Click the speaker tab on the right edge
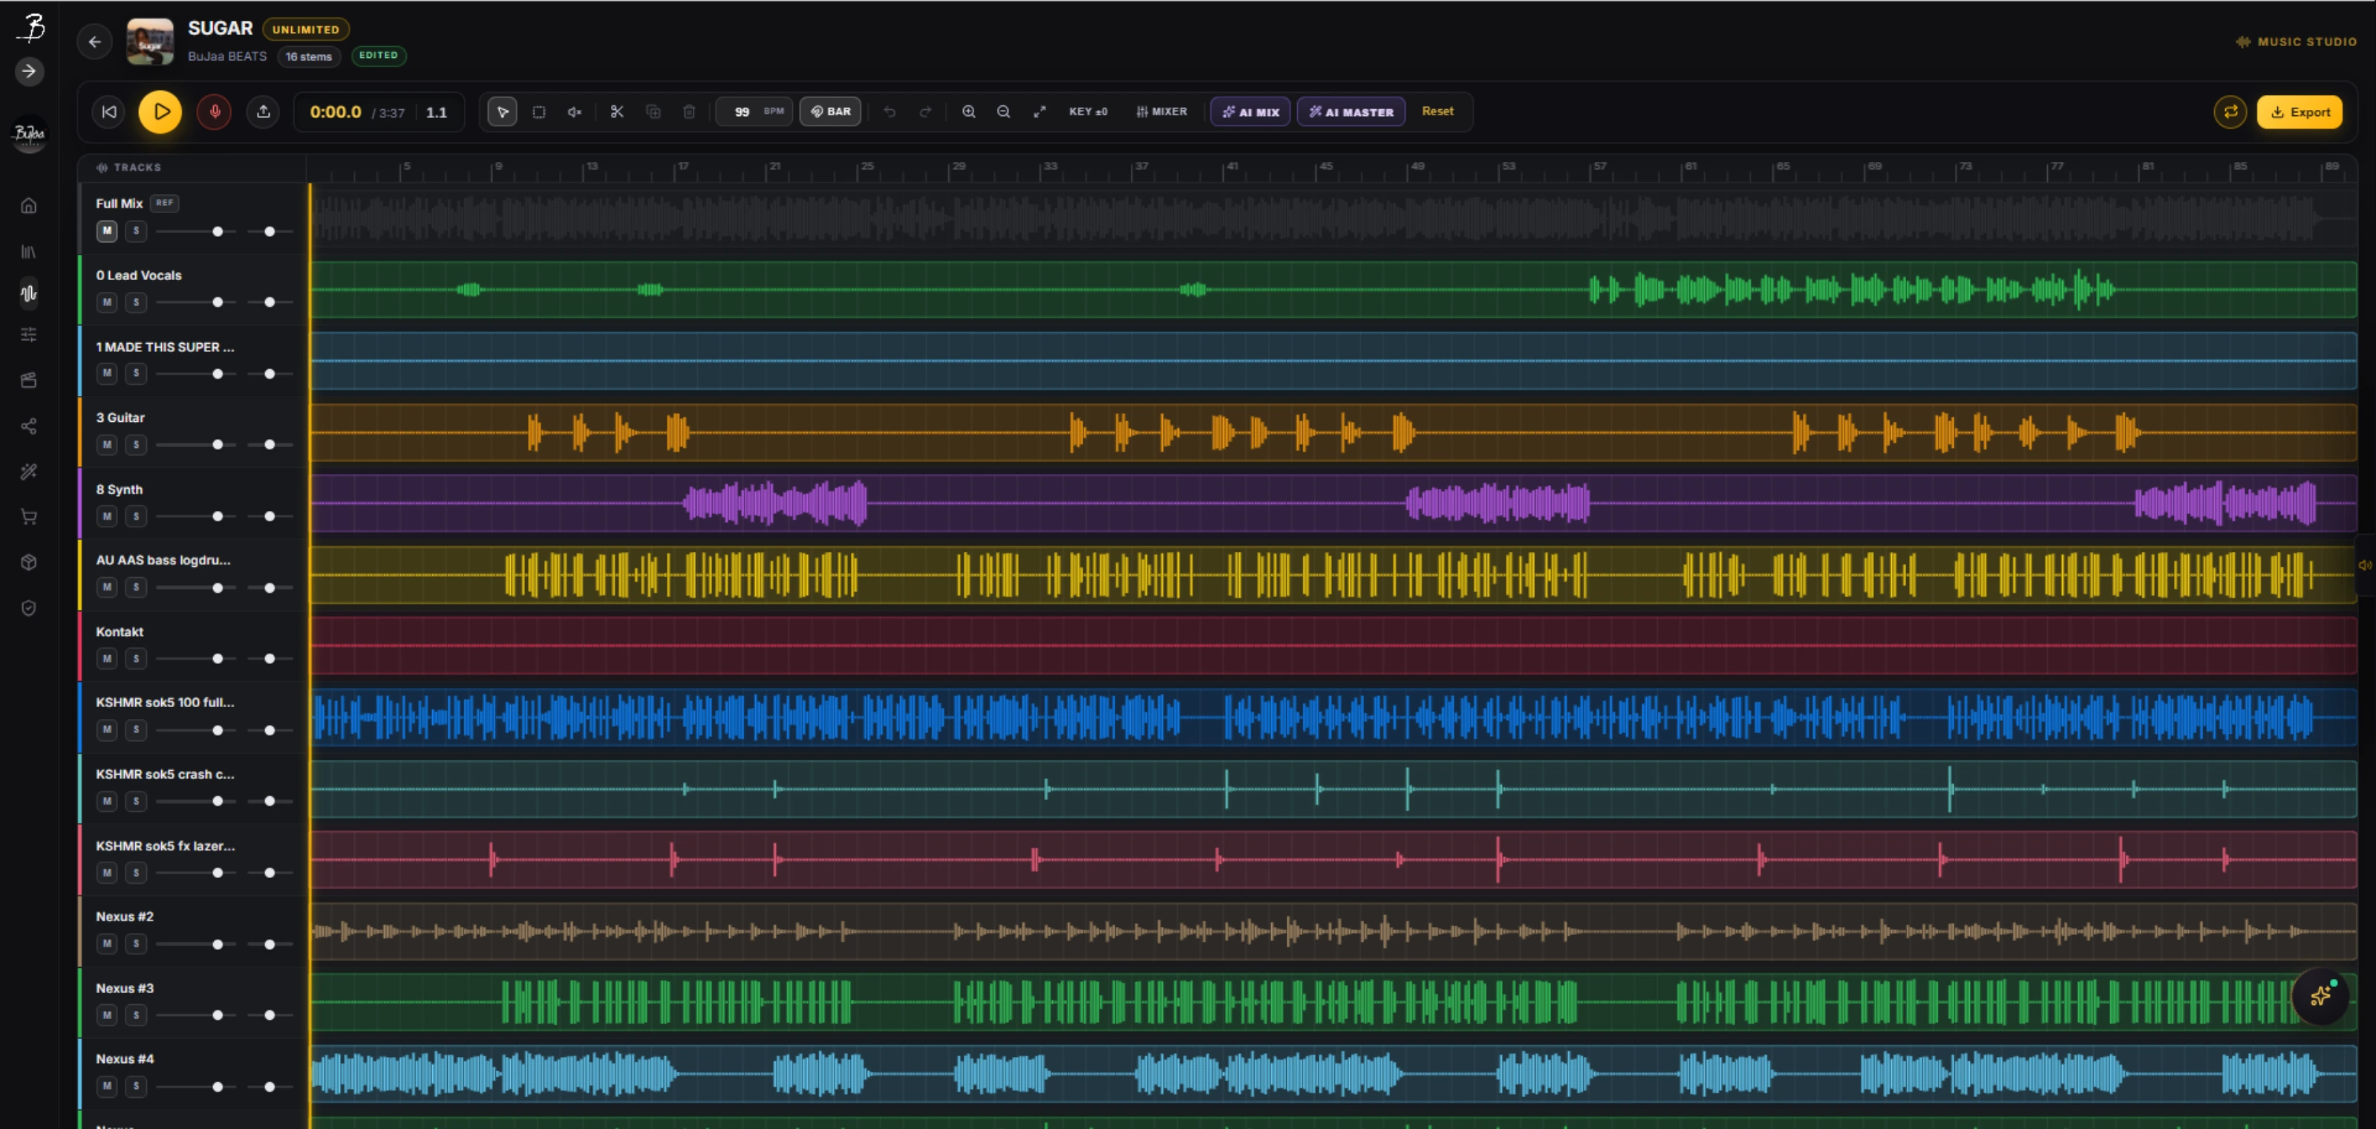This screenshot has width=2376, height=1129. [2365, 565]
